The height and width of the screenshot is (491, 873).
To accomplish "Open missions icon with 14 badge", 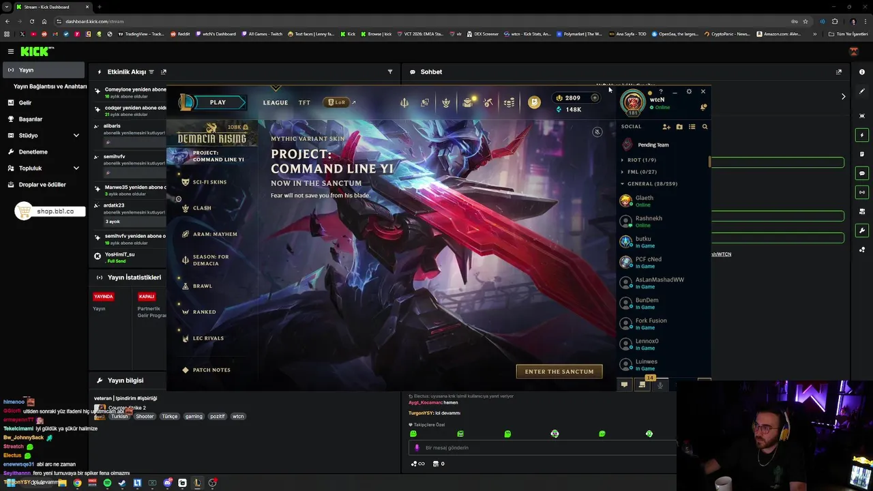I will point(642,385).
